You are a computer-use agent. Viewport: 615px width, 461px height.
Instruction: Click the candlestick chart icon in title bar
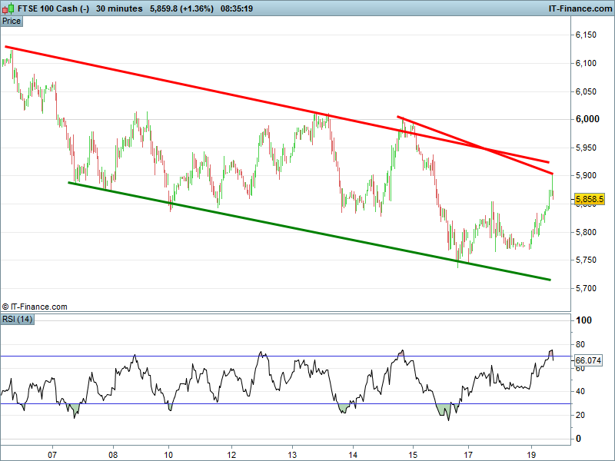point(7,8)
